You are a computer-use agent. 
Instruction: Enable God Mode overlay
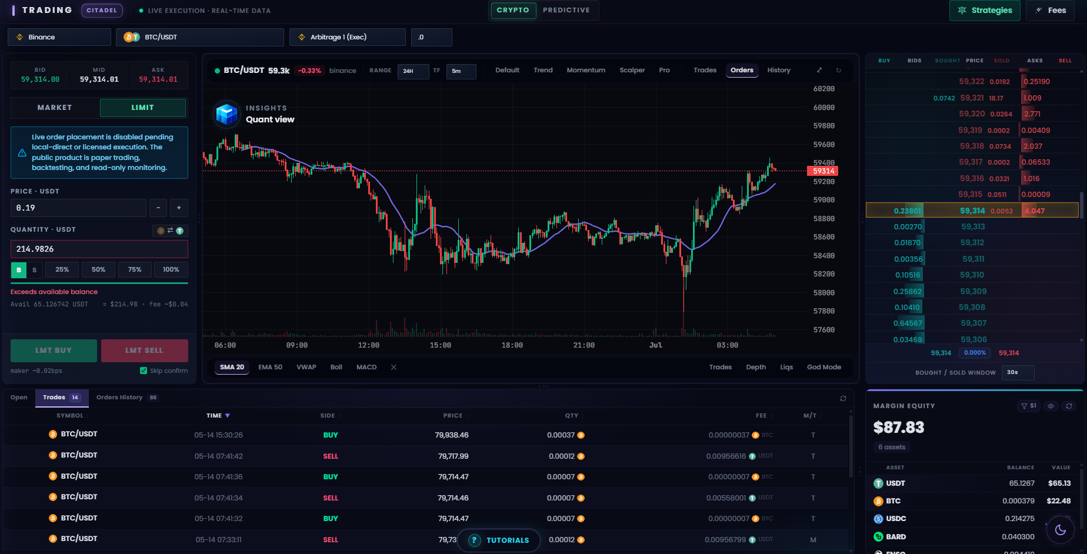tap(824, 367)
